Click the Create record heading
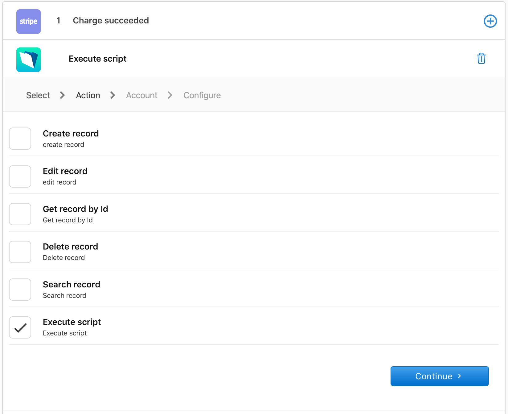 point(71,133)
